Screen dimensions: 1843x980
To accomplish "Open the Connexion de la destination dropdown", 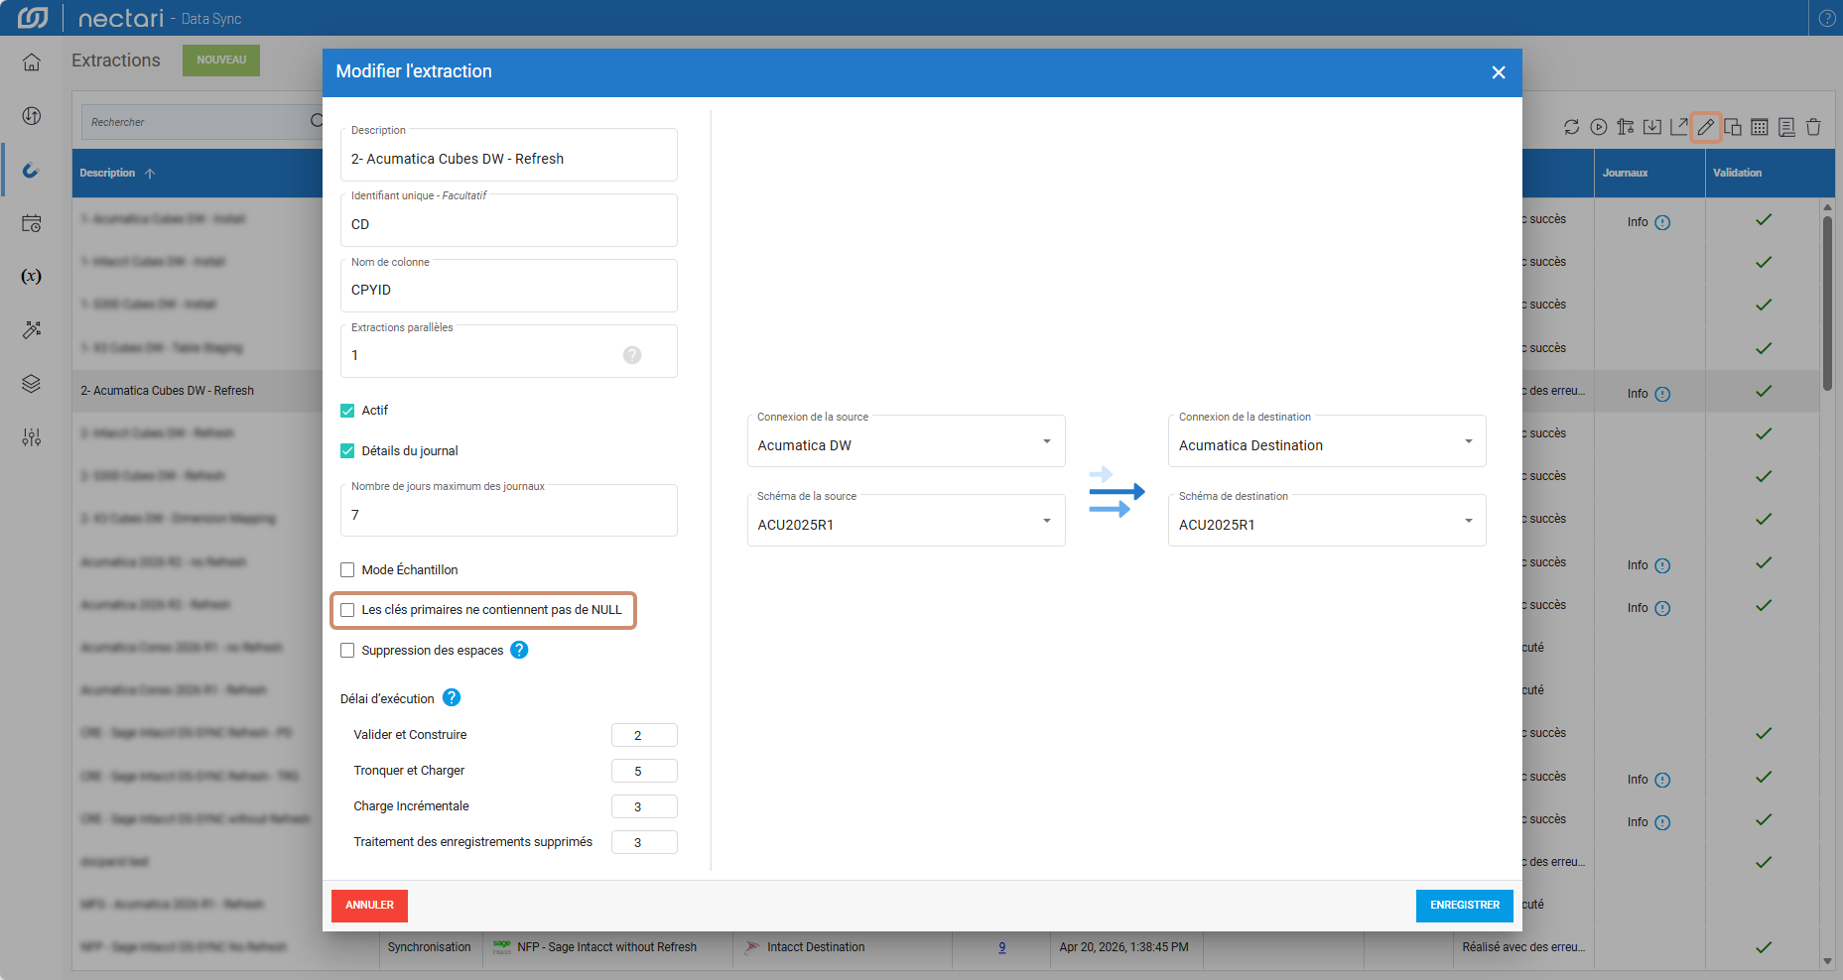I will (x=1327, y=441).
